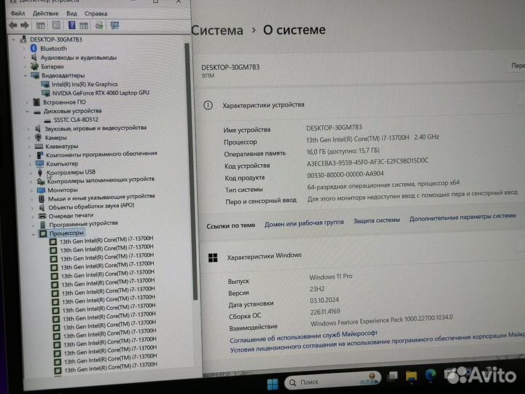Click the scan hardware monitor toolbar icon

[x=115, y=26]
